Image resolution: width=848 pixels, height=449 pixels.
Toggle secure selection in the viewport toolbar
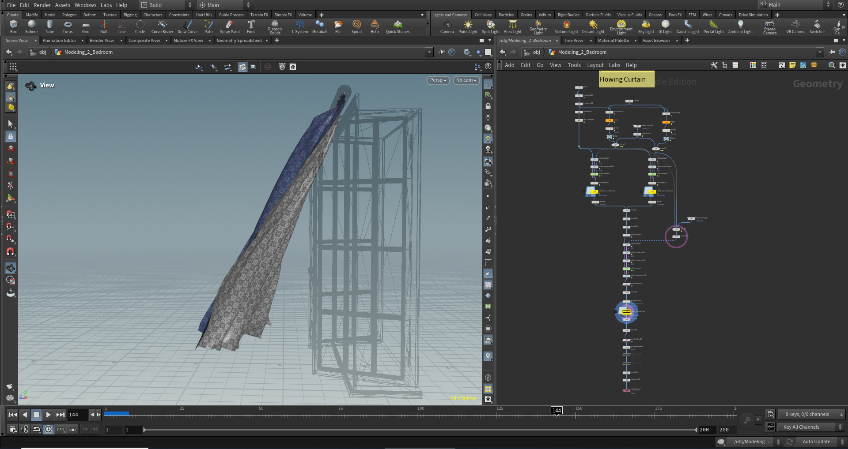pyautogui.click(x=10, y=137)
